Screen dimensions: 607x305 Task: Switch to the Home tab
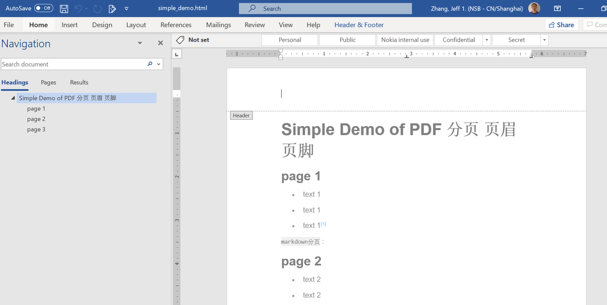pos(38,25)
